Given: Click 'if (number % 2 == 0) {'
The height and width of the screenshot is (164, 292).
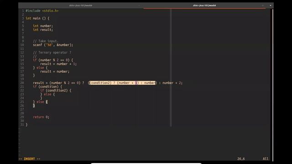Looking at the screenshot, I should pos(53,60).
